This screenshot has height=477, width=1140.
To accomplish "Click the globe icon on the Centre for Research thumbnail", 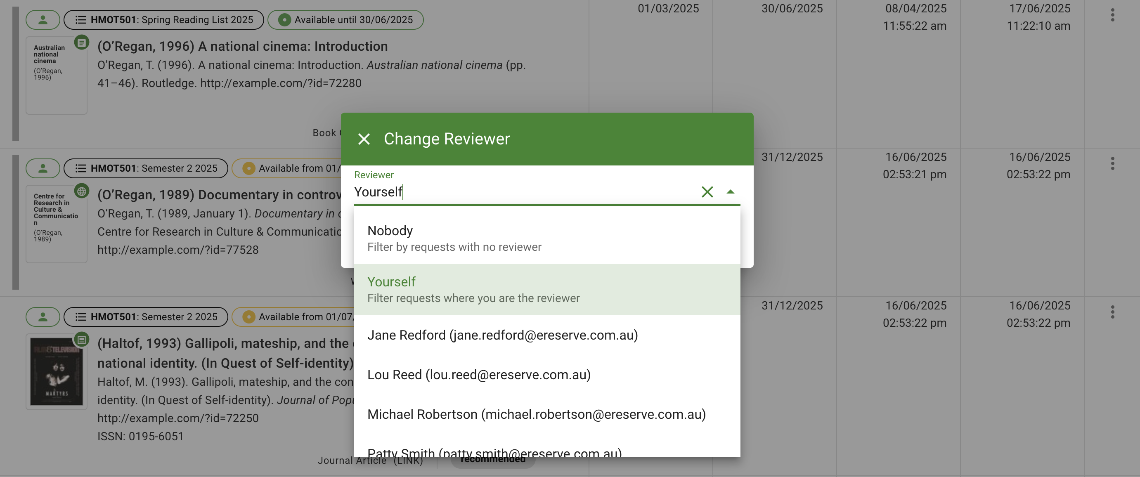I will (82, 191).
